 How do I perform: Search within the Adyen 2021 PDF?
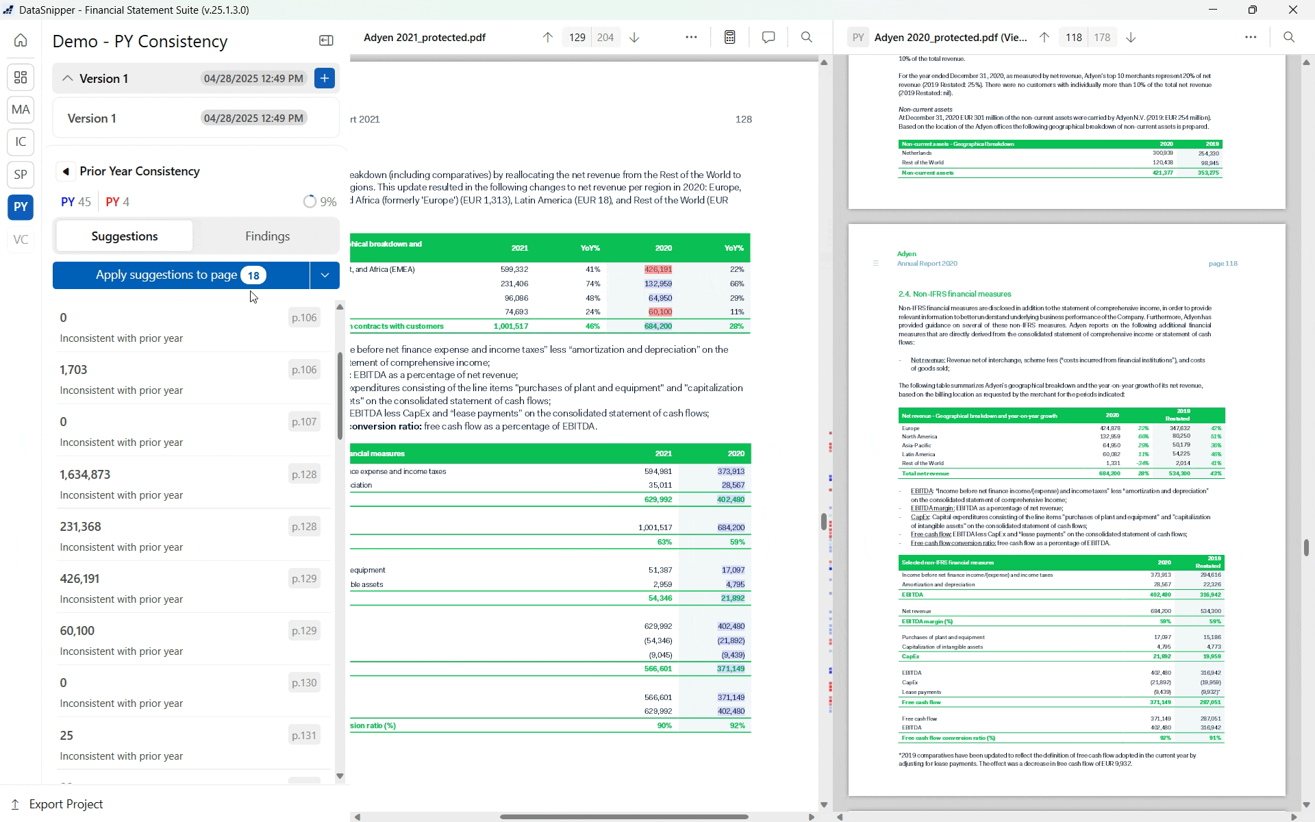[807, 38]
